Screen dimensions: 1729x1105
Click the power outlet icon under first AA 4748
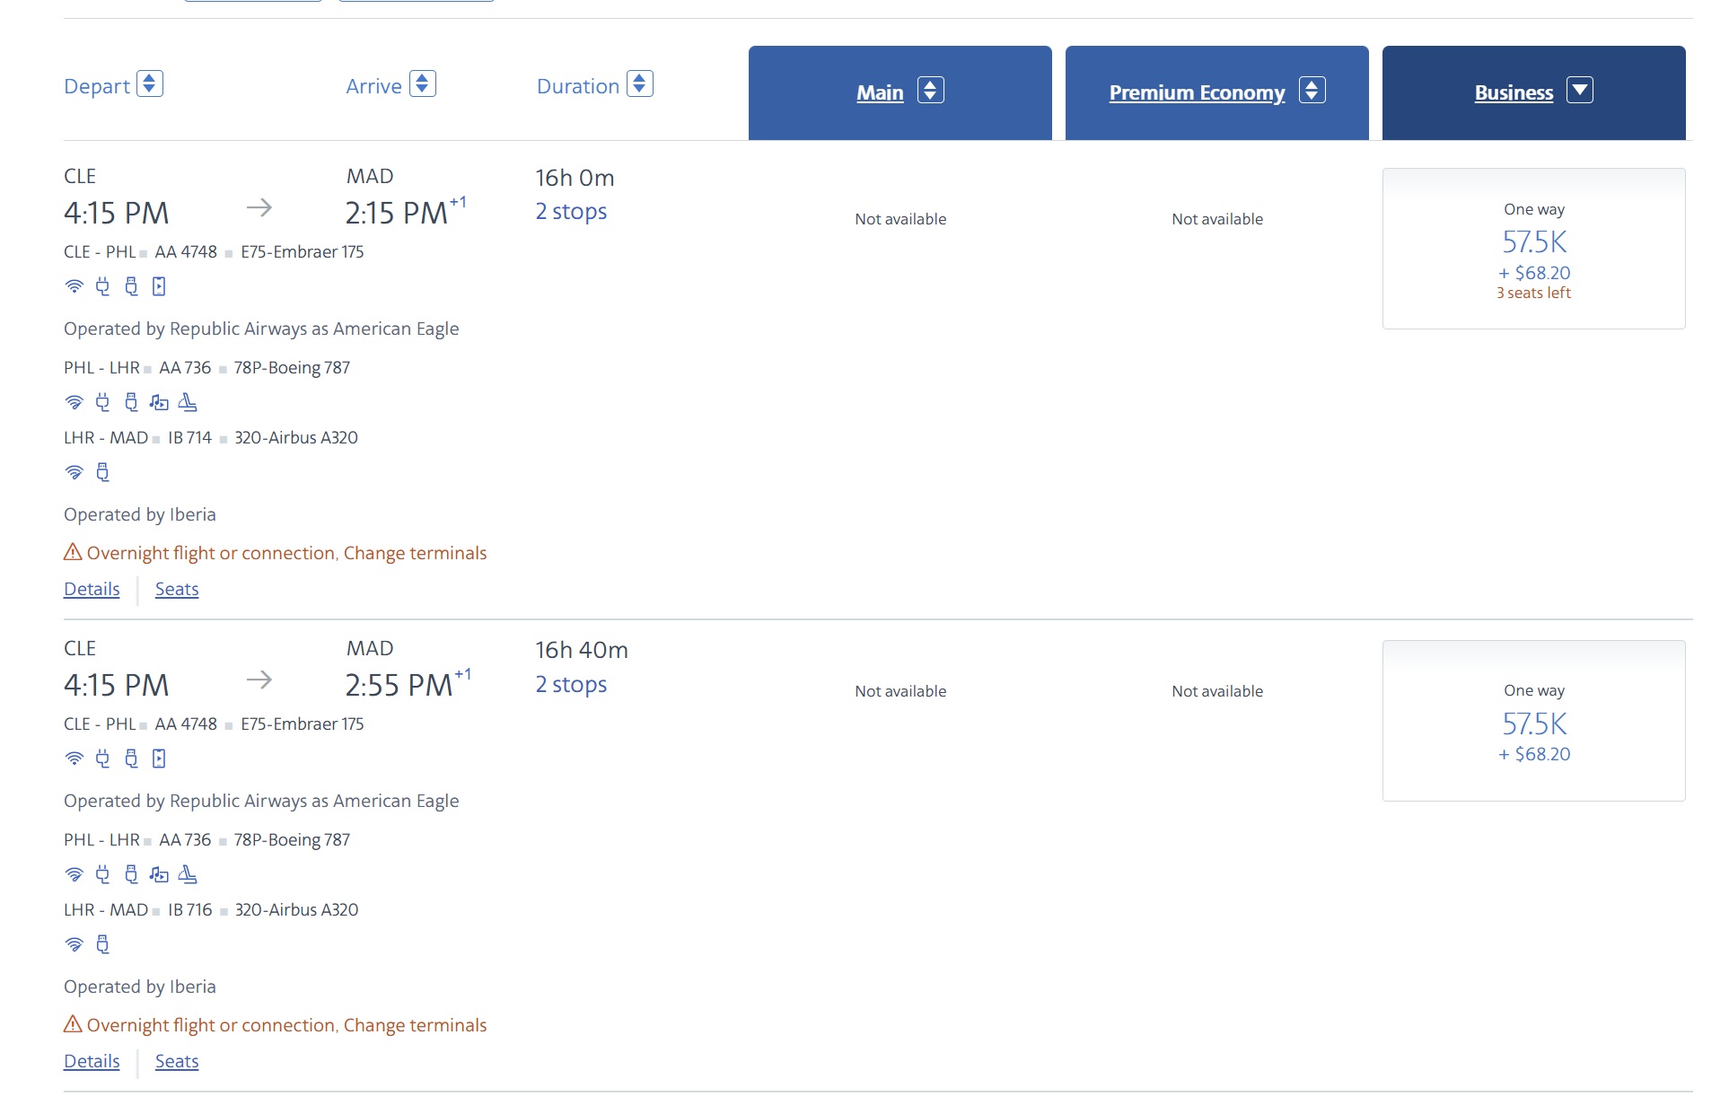coord(102,286)
